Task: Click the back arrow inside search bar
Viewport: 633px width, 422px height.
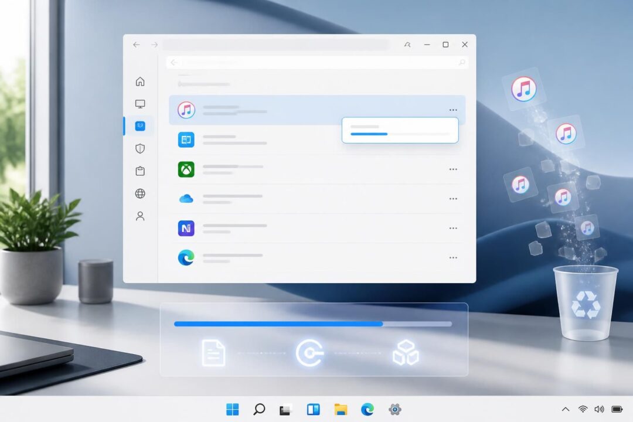Action: (x=174, y=62)
